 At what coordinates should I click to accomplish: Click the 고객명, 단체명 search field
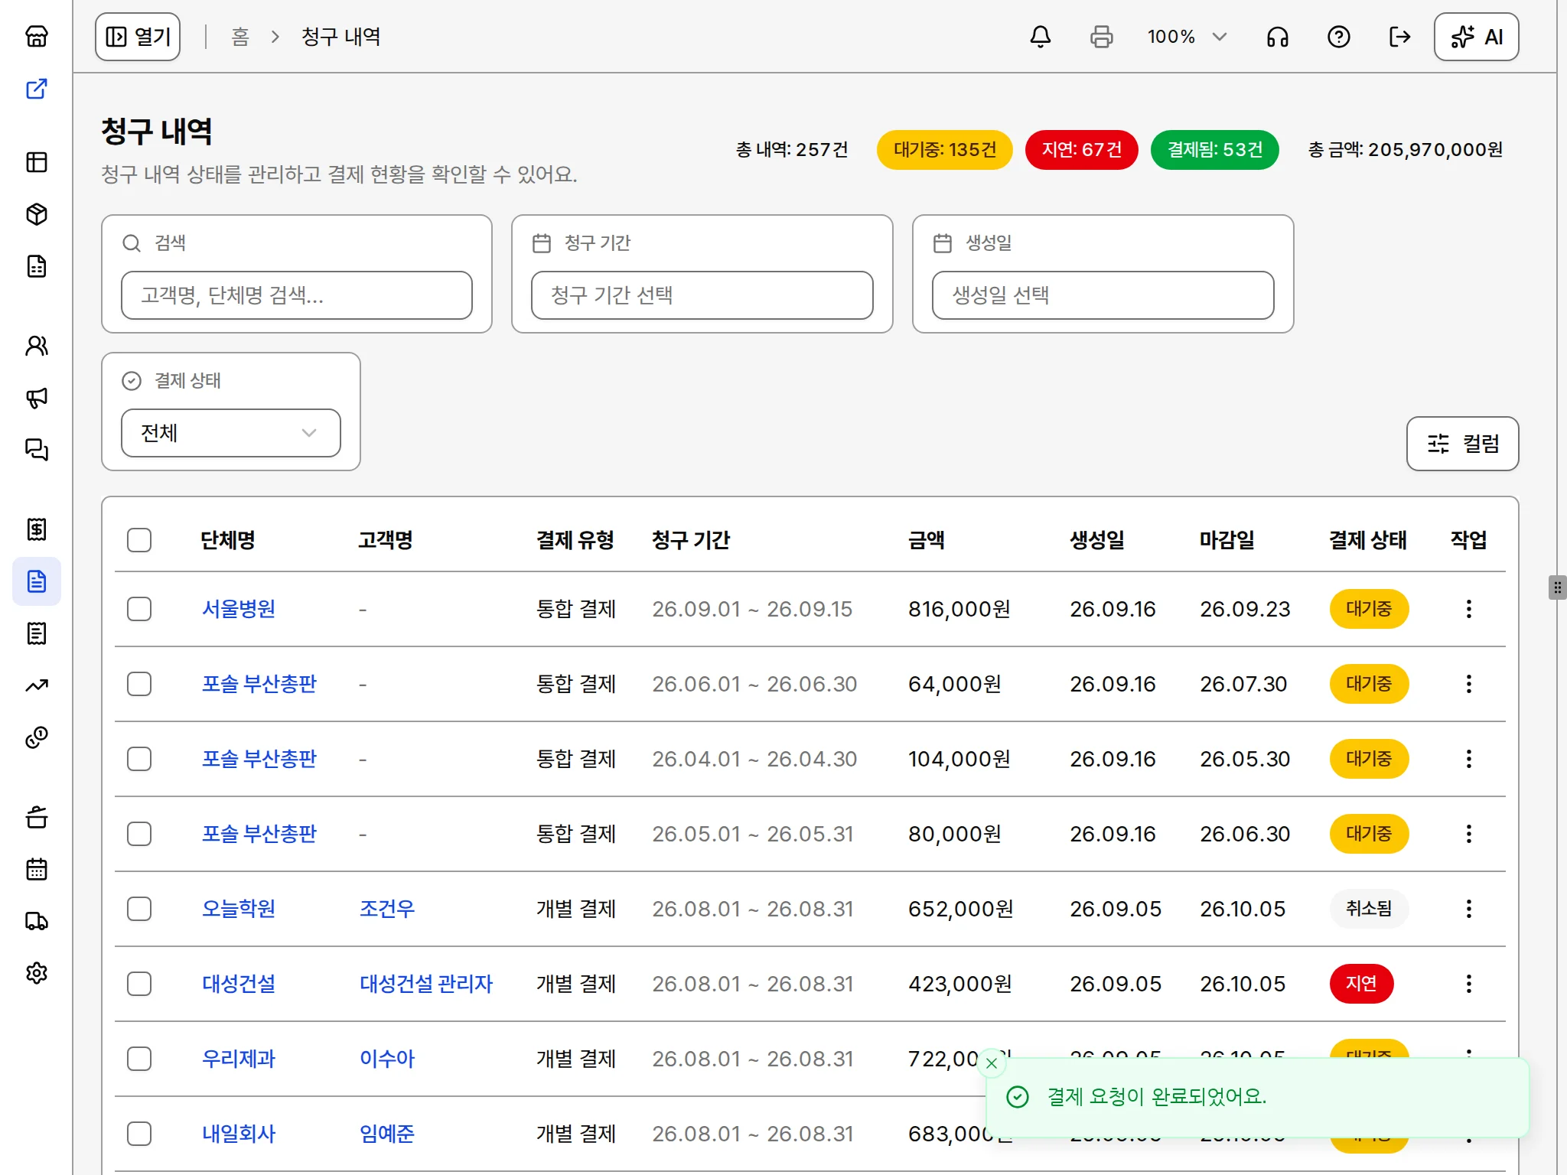297,295
